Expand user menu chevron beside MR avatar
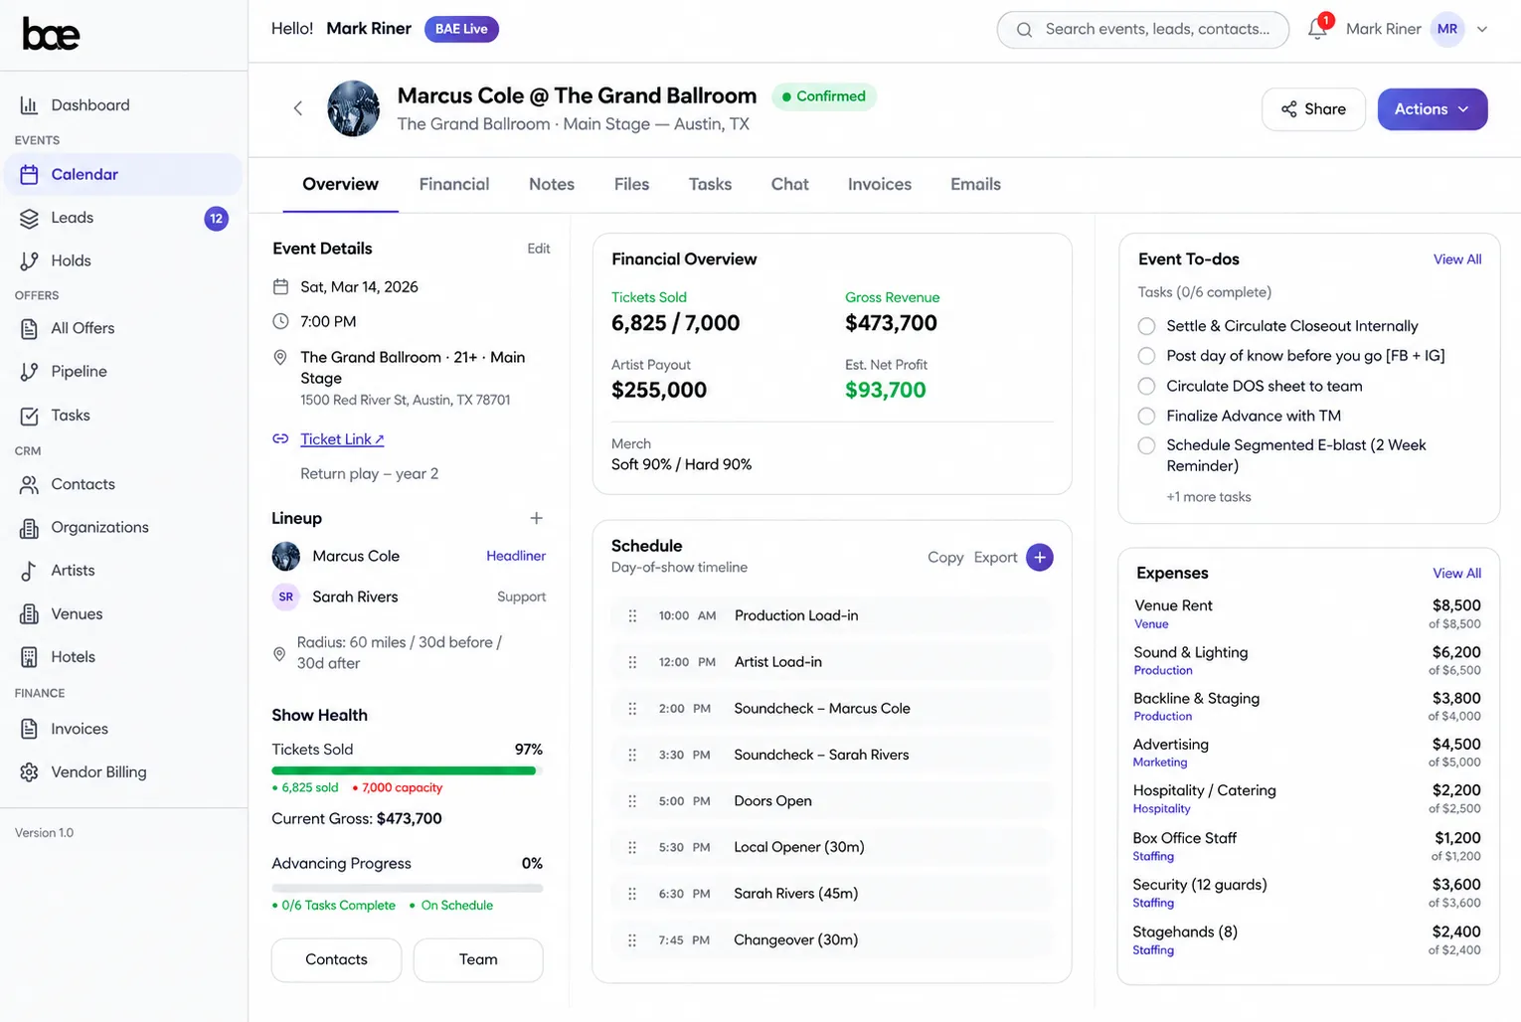Screen dimensions: 1521x1022 tap(1482, 29)
